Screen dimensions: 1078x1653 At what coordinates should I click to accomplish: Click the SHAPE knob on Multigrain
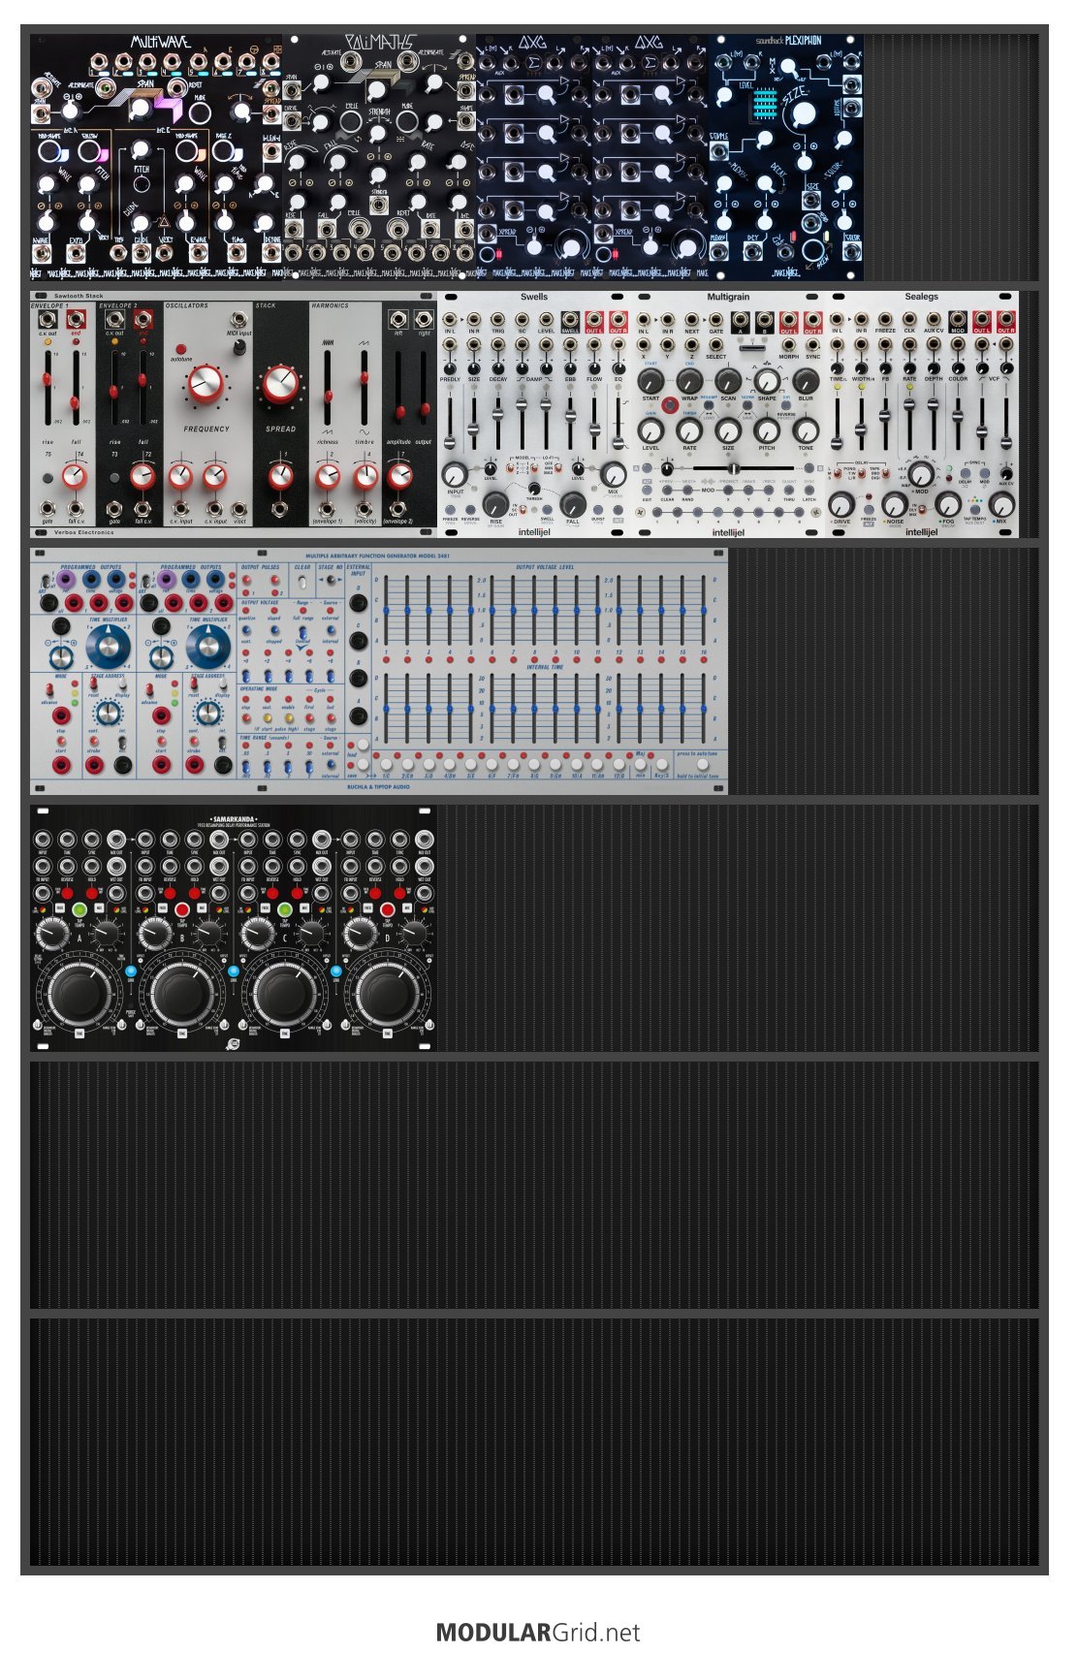click(x=767, y=380)
